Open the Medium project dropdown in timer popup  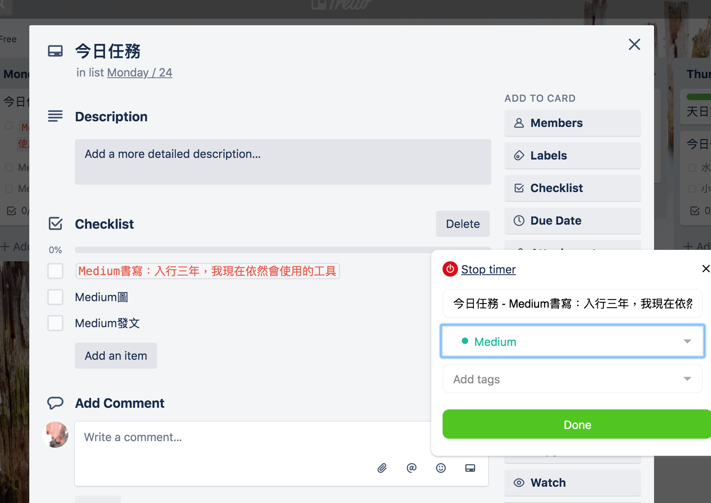click(x=573, y=341)
